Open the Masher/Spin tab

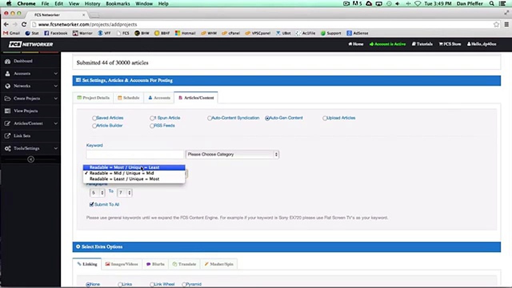218,264
